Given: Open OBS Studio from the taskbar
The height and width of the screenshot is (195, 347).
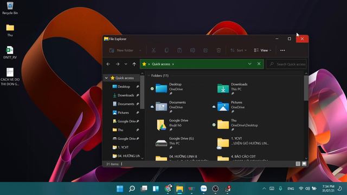Looking at the screenshot, I should (x=215, y=188).
